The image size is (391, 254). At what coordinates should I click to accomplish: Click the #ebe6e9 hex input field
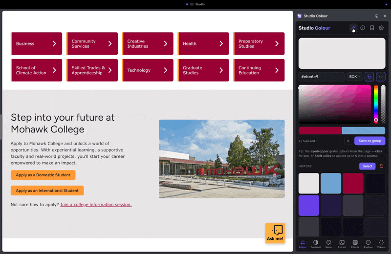coord(322,77)
